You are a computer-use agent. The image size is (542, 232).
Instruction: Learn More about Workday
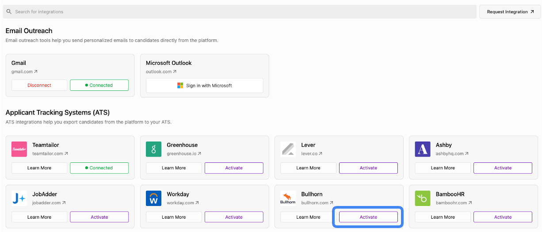click(174, 217)
